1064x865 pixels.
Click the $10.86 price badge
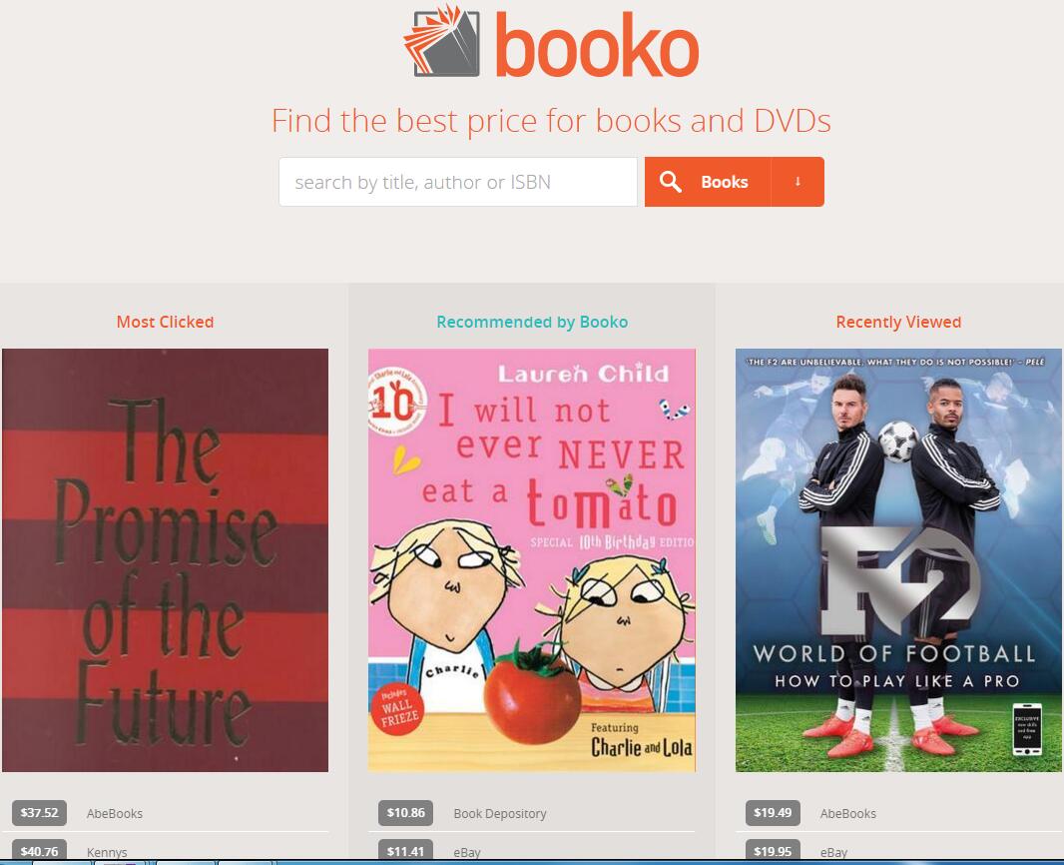(406, 813)
